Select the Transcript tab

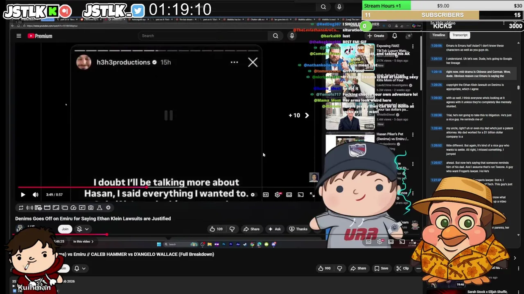[460, 35]
